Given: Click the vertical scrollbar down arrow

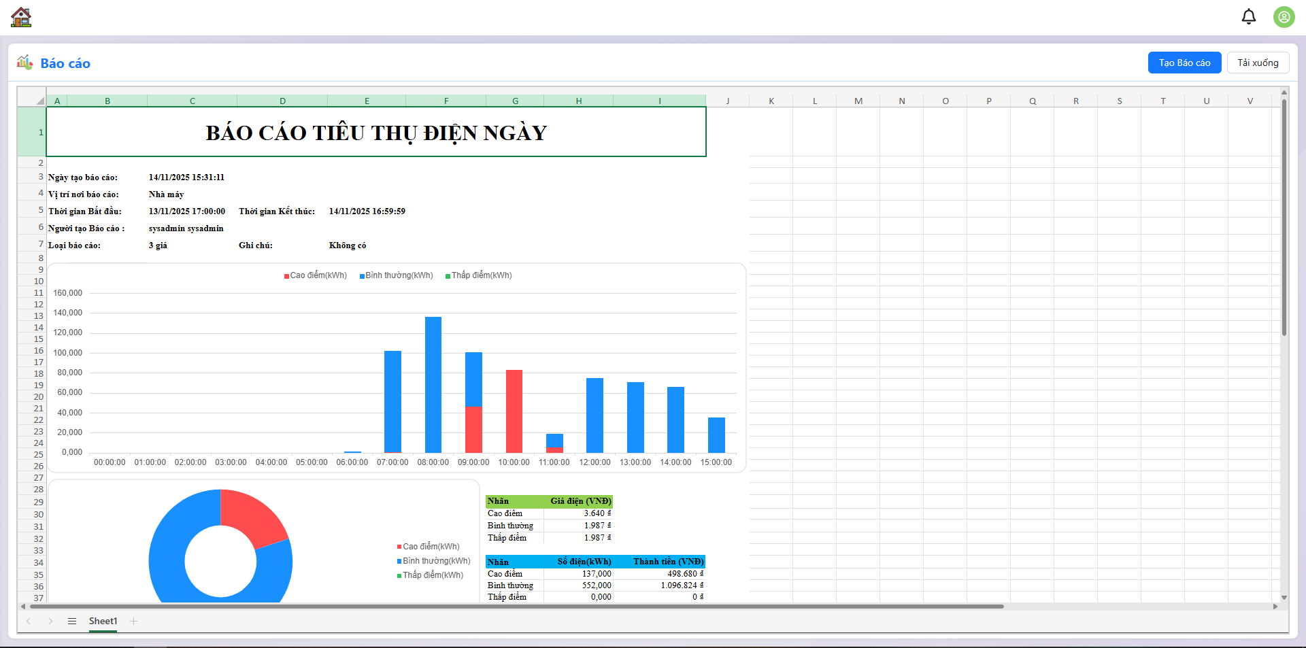Looking at the screenshot, I should pos(1284,598).
